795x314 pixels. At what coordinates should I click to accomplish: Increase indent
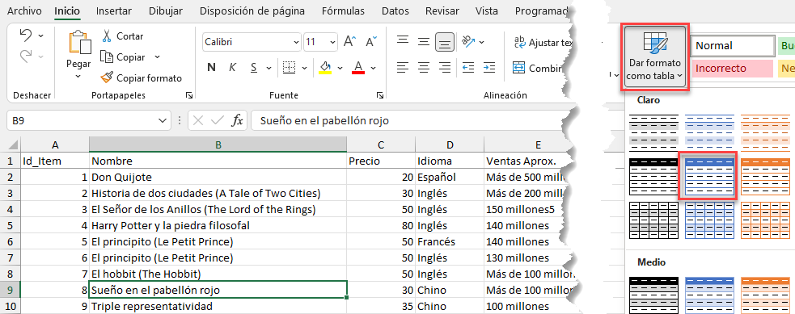coord(489,67)
